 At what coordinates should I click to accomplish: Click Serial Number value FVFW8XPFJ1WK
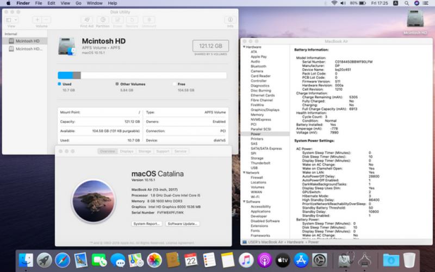pyautogui.click(x=170, y=212)
